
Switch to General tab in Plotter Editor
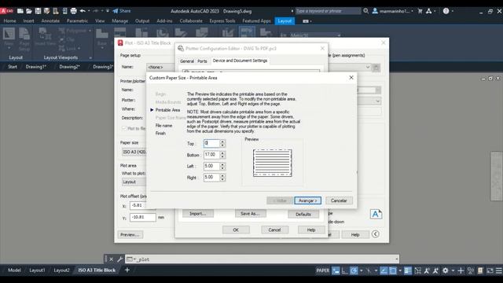coord(187,61)
